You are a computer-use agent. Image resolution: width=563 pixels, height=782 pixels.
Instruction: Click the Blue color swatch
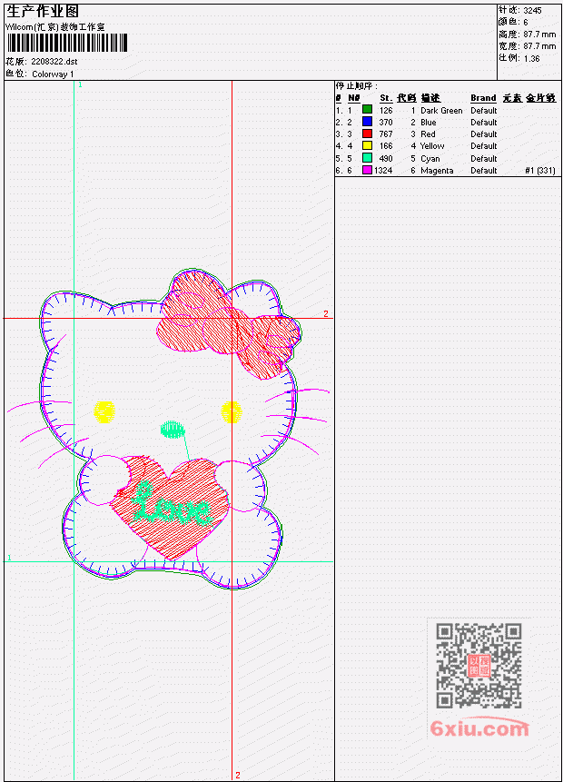point(367,121)
